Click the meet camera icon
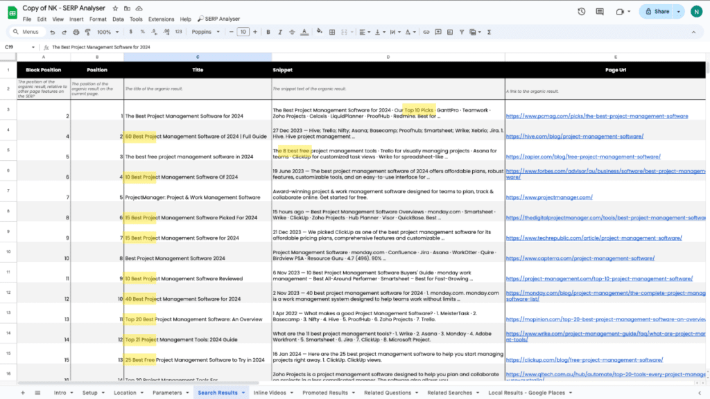The height and width of the screenshot is (399, 710). pos(620,12)
